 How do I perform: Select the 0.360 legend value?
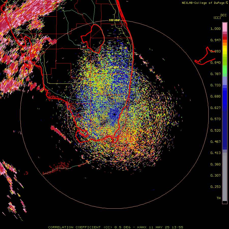216,164
